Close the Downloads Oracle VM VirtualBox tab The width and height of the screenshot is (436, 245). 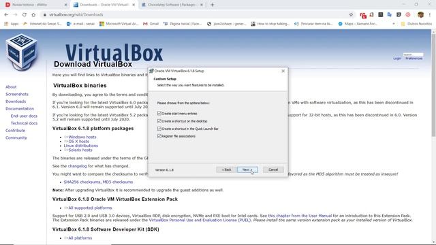point(134,5)
